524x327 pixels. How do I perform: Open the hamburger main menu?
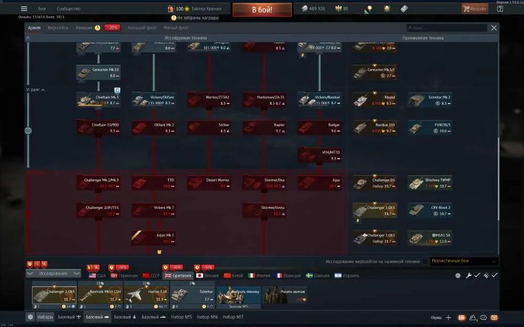[24, 9]
